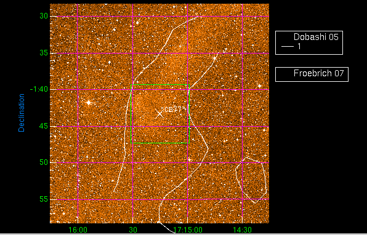
Task: Click the declination tick label 30 at top
Action: click(44, 16)
